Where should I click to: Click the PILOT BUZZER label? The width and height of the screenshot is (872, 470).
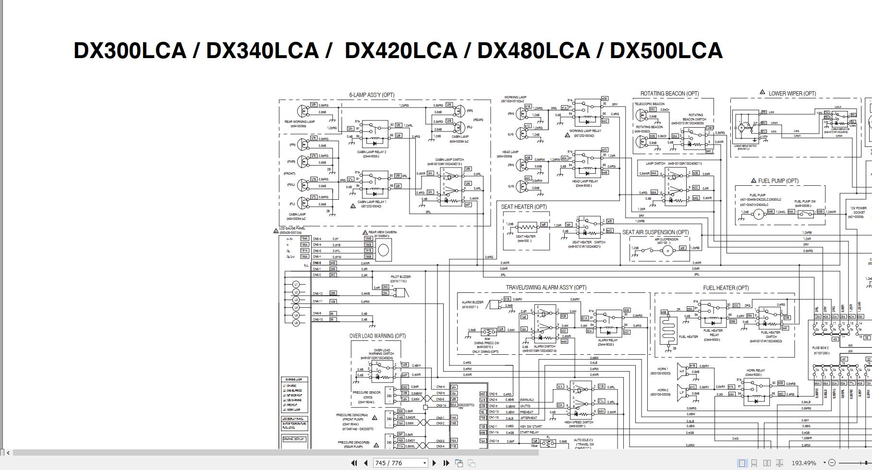point(400,277)
